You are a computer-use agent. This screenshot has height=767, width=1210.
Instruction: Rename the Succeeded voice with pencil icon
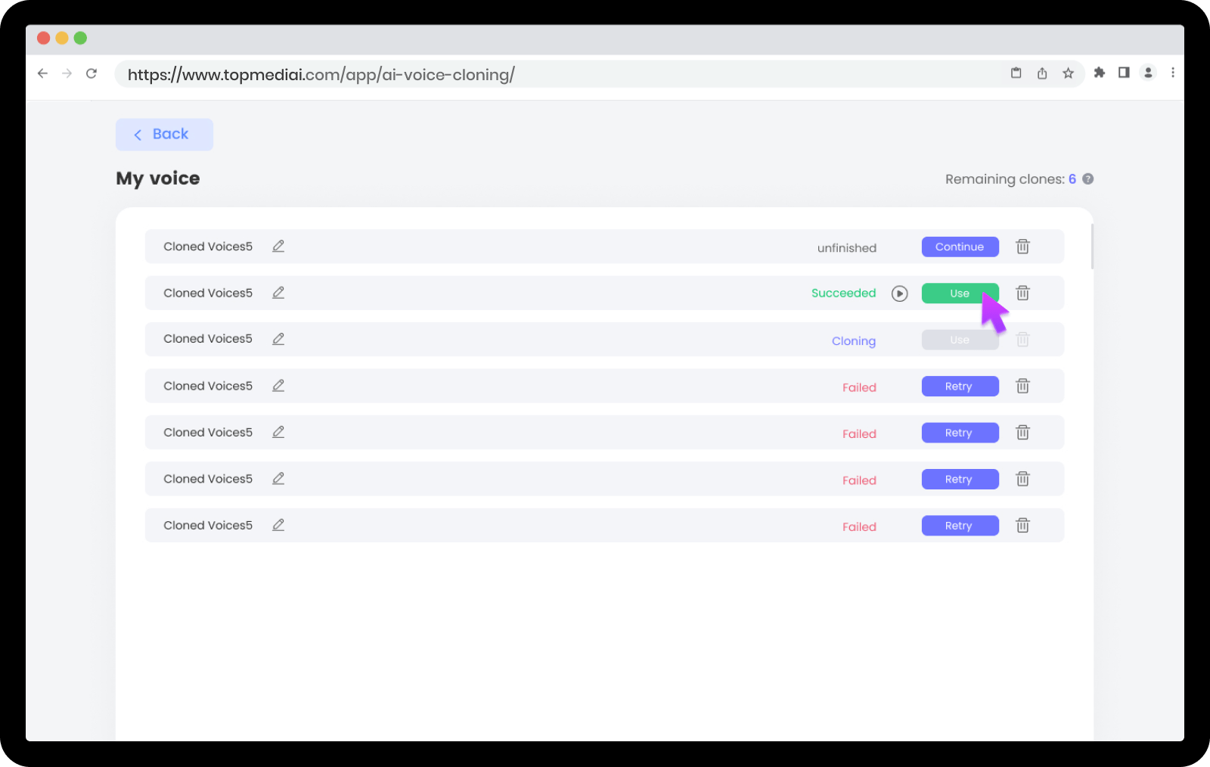click(x=278, y=293)
